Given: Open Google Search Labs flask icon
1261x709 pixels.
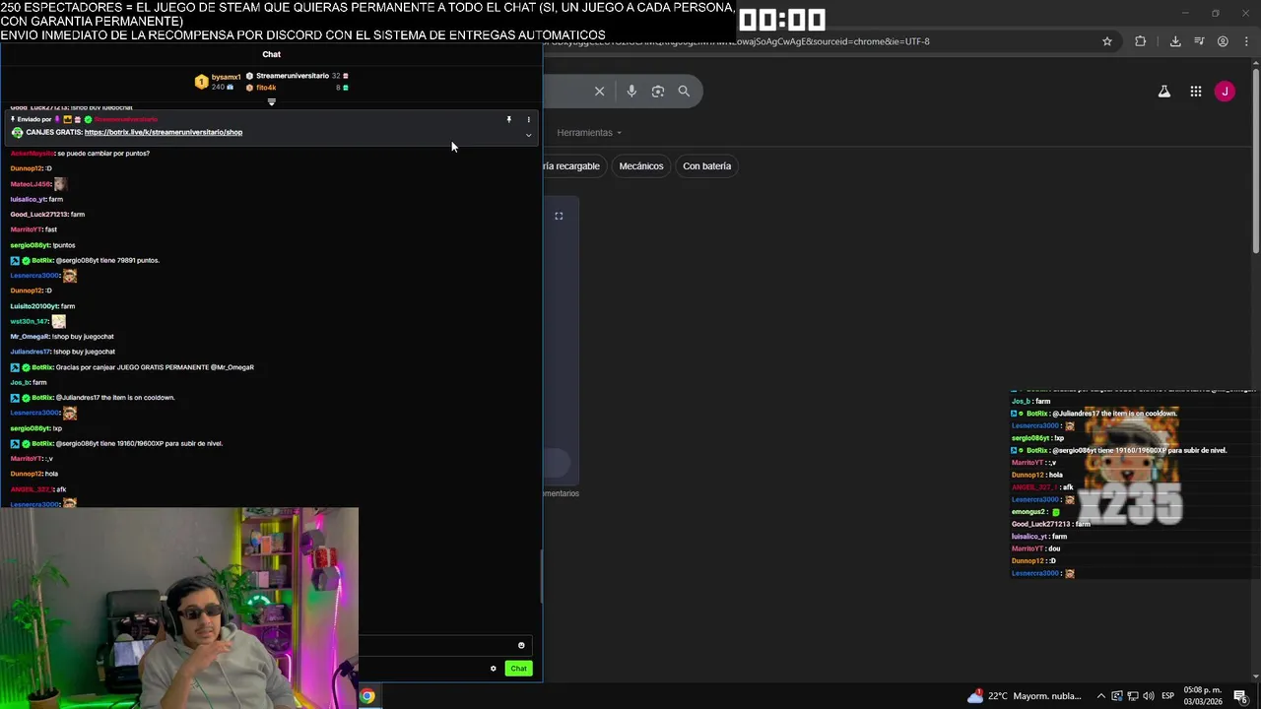Looking at the screenshot, I should [x=1163, y=92].
